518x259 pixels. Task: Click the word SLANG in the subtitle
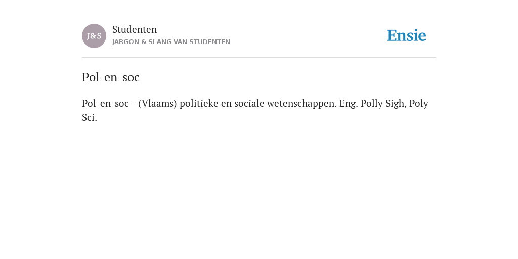point(159,42)
